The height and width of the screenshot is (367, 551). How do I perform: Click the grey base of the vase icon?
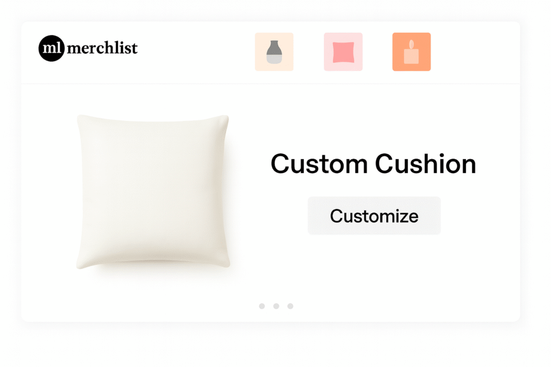[x=274, y=59]
